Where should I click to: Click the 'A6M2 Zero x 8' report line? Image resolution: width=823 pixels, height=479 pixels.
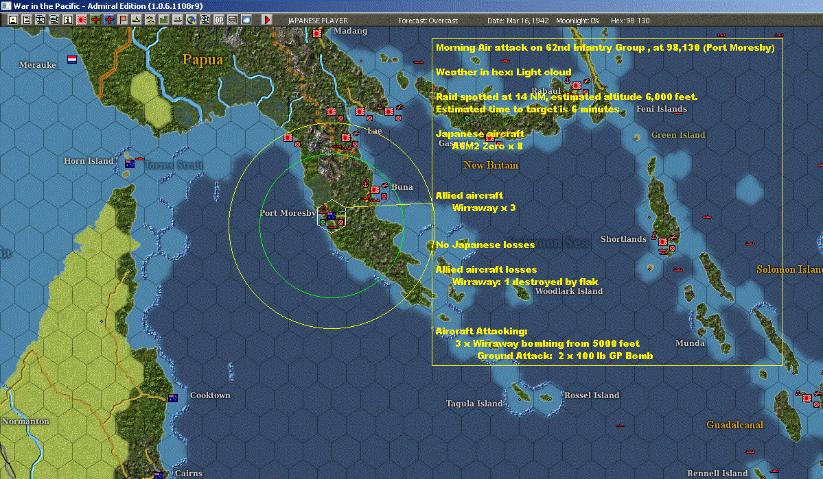487,146
